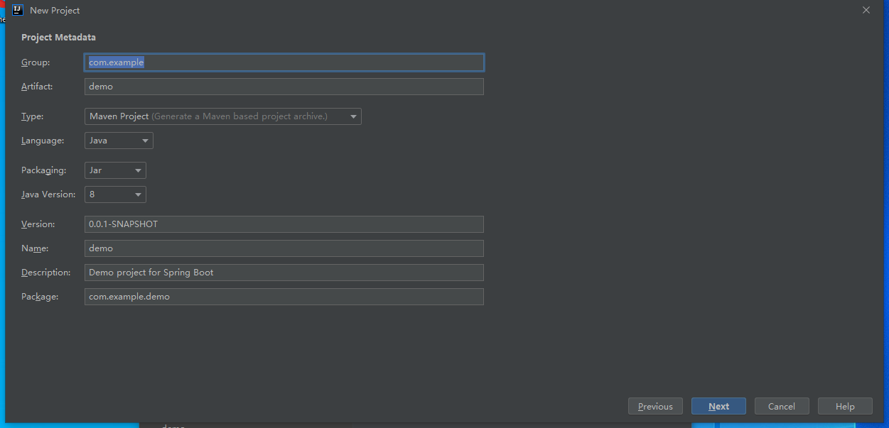889x428 pixels.
Task: Click the Description label
Action: pos(46,273)
